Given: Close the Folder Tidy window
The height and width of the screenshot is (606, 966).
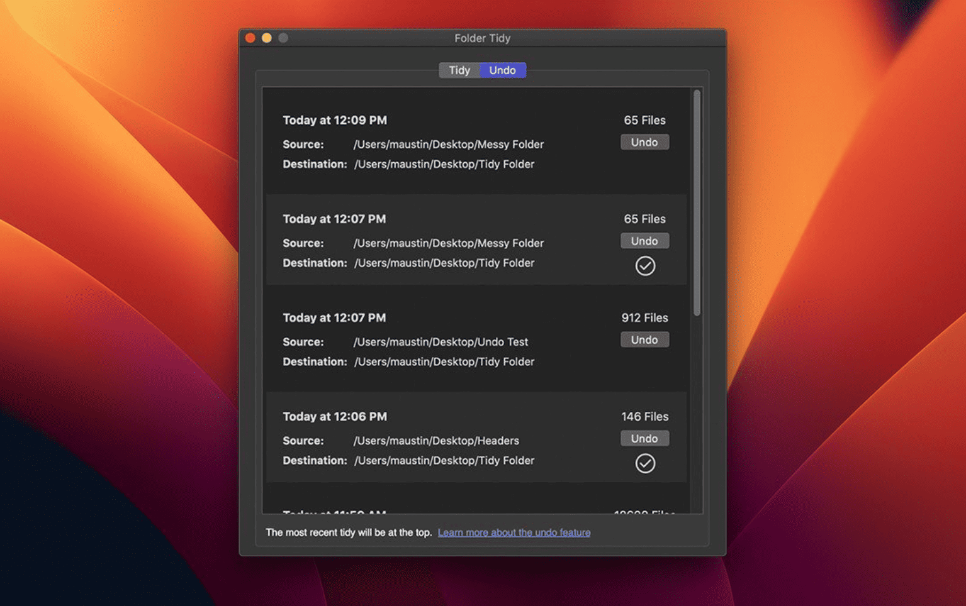Looking at the screenshot, I should [x=250, y=38].
